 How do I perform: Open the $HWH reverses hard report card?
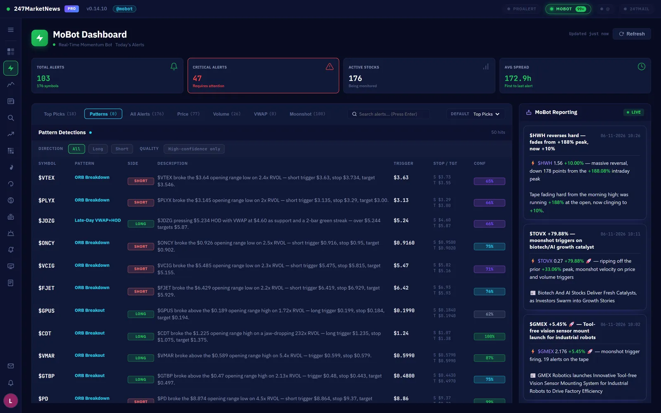[585, 172]
